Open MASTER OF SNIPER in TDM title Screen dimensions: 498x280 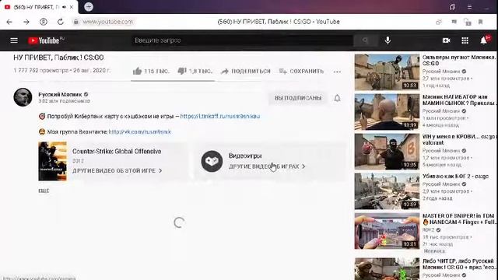click(459, 219)
